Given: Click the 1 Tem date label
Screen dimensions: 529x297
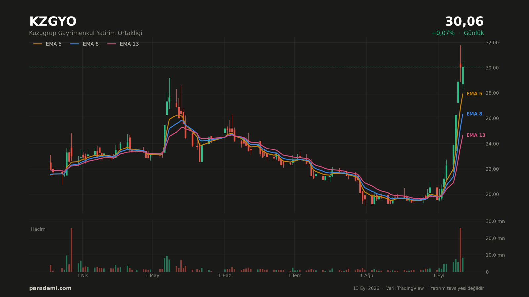Looking at the screenshot, I should pyautogui.click(x=294, y=276).
